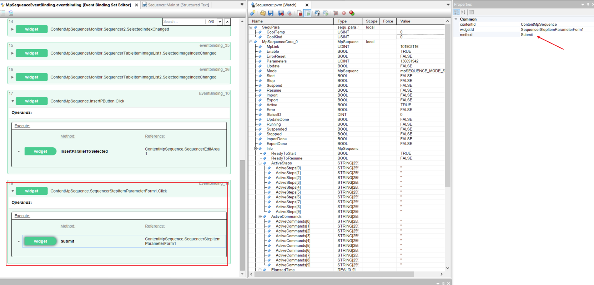Collapse the MpSequenceCore_0 node in watch tree
Image resolution: width=594 pixels, height=285 pixels.
click(251, 42)
